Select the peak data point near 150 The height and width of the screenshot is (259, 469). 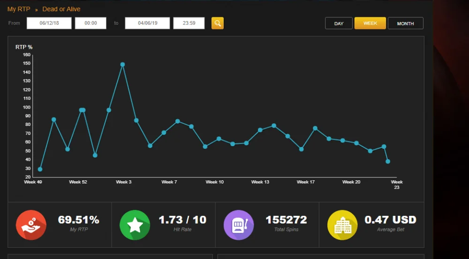coord(122,65)
